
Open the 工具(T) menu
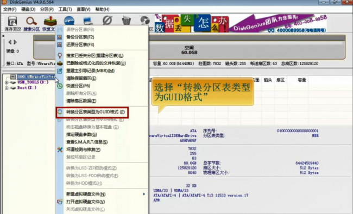(x=65, y=9)
